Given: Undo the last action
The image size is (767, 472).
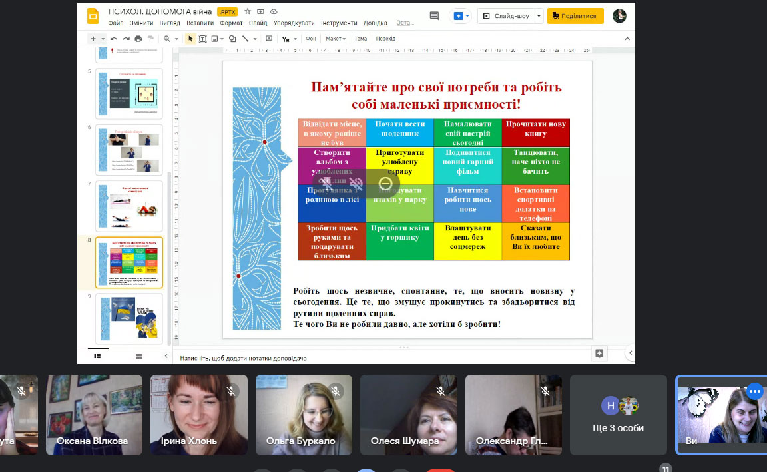Looking at the screenshot, I should pos(113,39).
